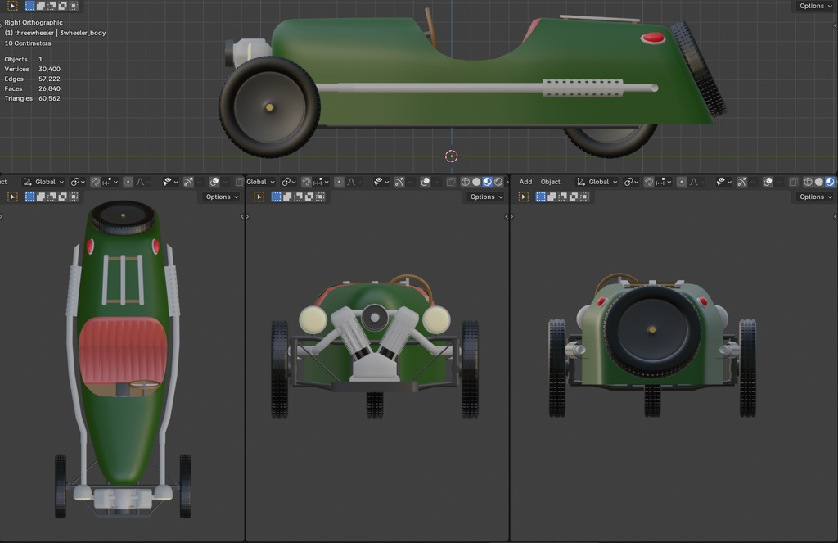Open object visibility settings in bottom-left viewport

[x=170, y=182]
